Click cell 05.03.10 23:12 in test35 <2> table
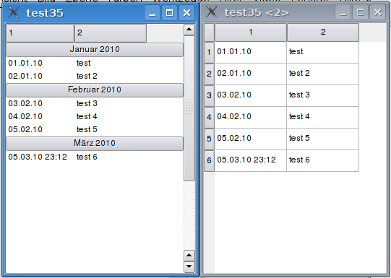The width and height of the screenshot is (391, 278). (x=251, y=161)
